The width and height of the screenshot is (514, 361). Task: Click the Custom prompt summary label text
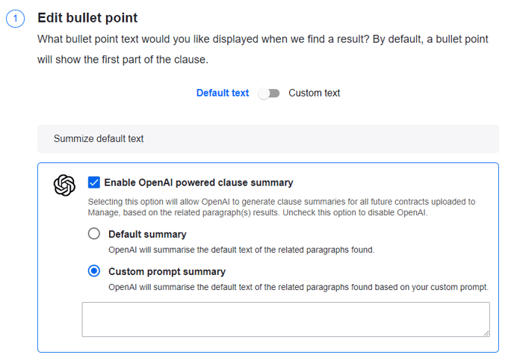[x=167, y=271]
